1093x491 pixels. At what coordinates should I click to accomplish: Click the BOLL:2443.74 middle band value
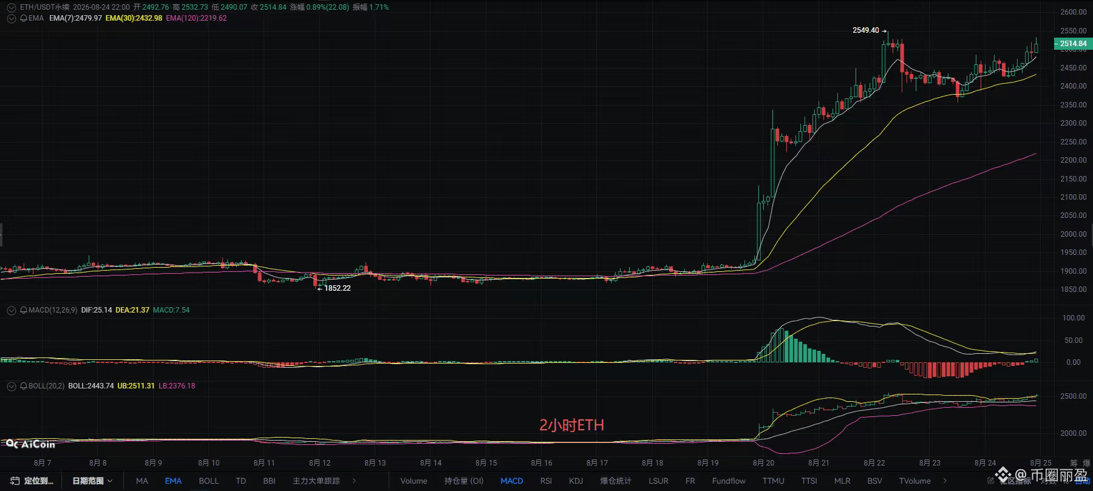[x=91, y=386]
